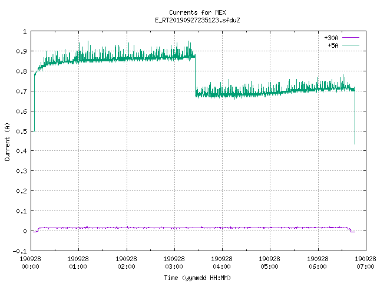Click the green +5A initial rise from 0.5
Viewport: 377px width, 283px height.
[34, 104]
